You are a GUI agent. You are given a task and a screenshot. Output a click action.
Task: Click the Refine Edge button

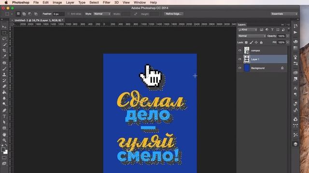pyautogui.click(x=174, y=14)
